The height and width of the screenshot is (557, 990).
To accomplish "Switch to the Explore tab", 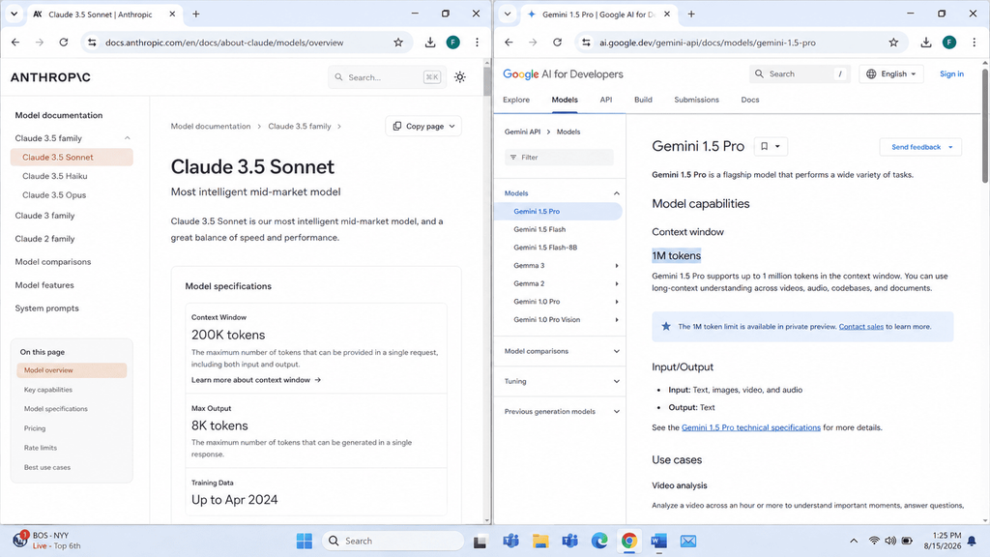I will (x=516, y=100).
